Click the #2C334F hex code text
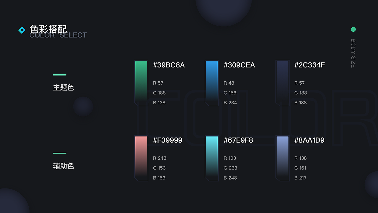The width and height of the screenshot is (378, 213). (x=309, y=65)
